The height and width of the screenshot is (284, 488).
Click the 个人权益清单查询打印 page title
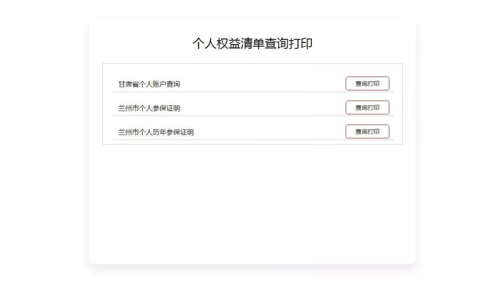pyautogui.click(x=252, y=44)
